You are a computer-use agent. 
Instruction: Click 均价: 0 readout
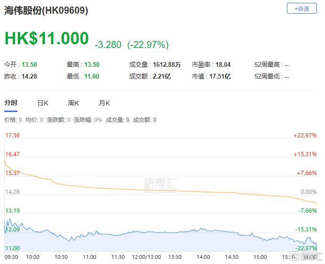click(34, 120)
